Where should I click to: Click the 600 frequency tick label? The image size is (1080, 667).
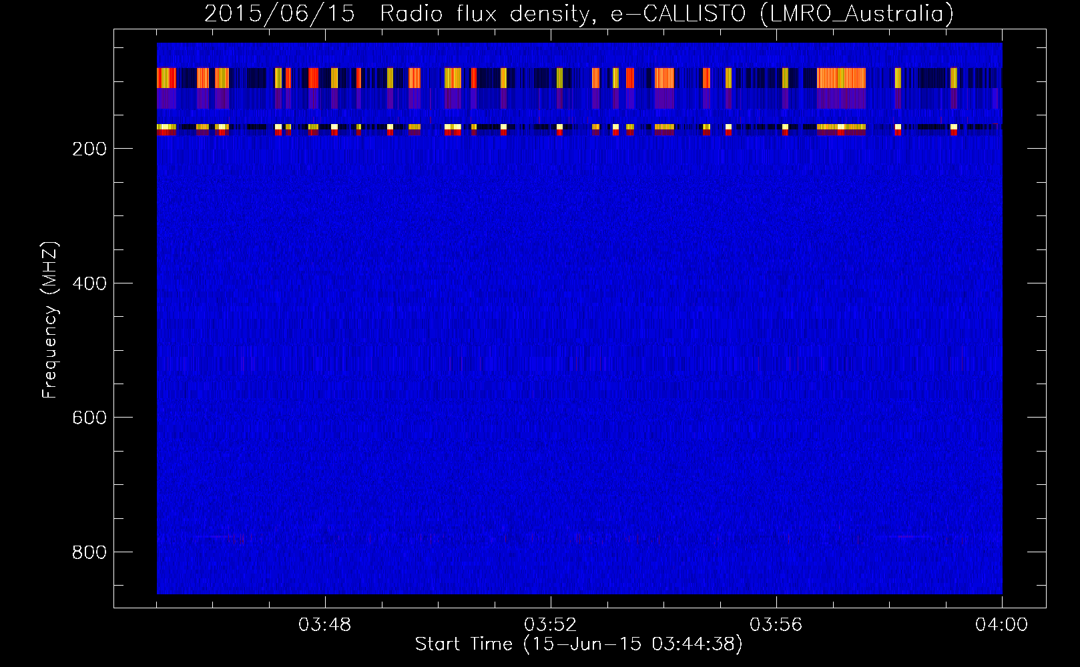tap(89, 418)
